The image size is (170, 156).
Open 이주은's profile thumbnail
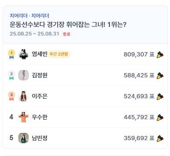click(23, 96)
